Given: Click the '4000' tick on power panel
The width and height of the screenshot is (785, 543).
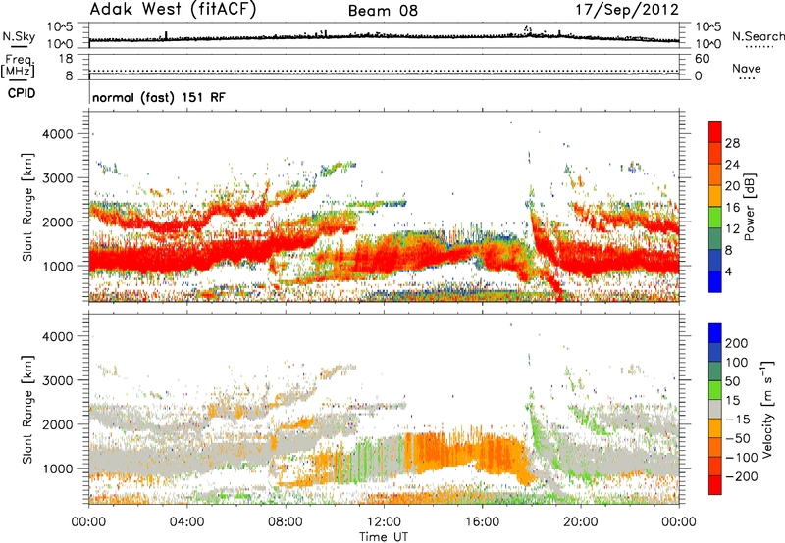Looking at the screenshot, I should coord(58,134).
